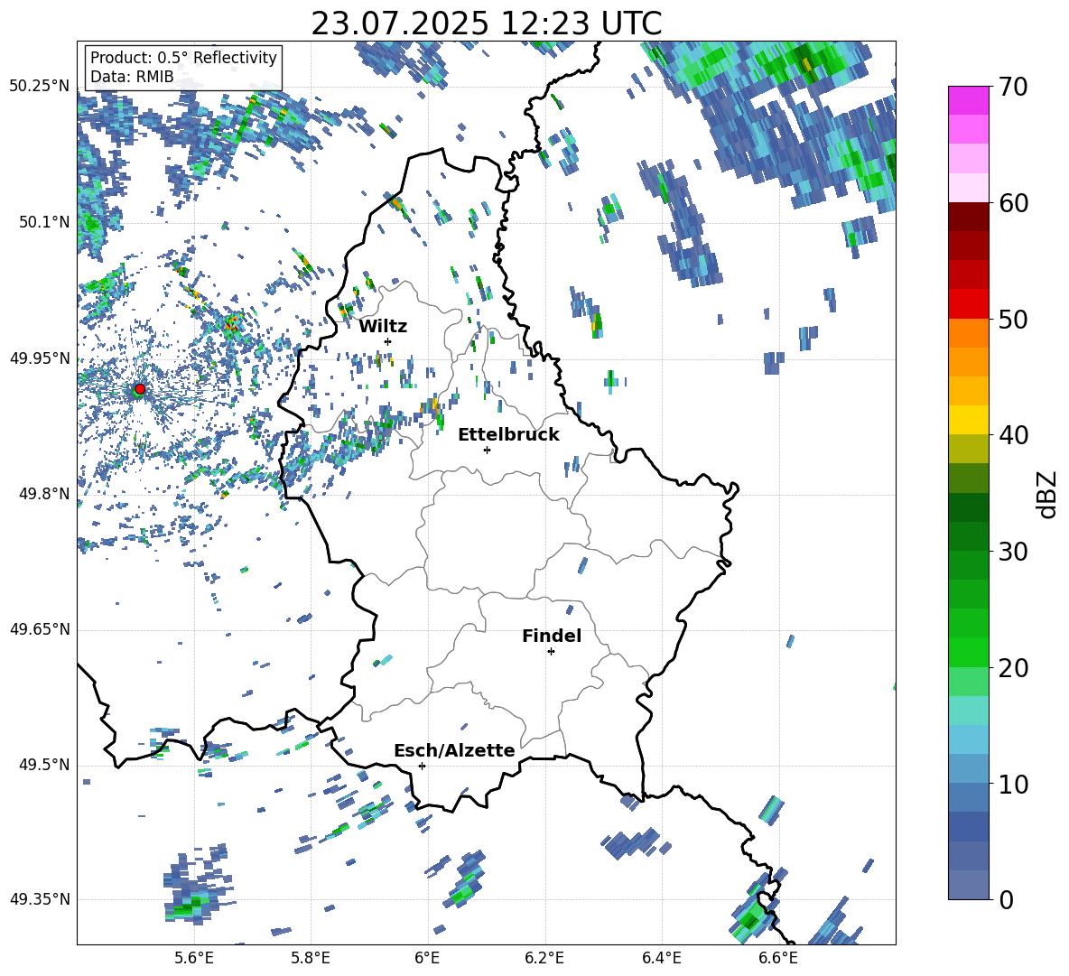The width and height of the screenshot is (1069, 976).
Task: Click the red radar site marker
Action: 140,389
